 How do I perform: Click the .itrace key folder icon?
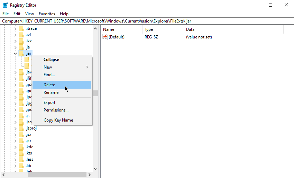21,28
